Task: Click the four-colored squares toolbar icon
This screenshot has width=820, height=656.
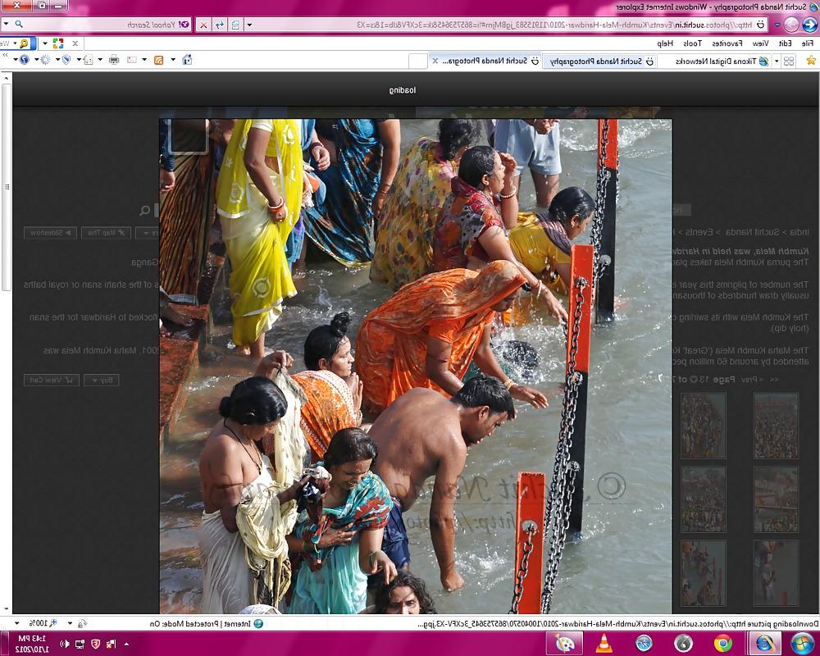Action: [x=58, y=43]
